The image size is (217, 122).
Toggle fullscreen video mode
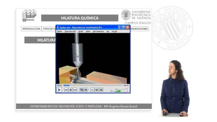click(81, 90)
